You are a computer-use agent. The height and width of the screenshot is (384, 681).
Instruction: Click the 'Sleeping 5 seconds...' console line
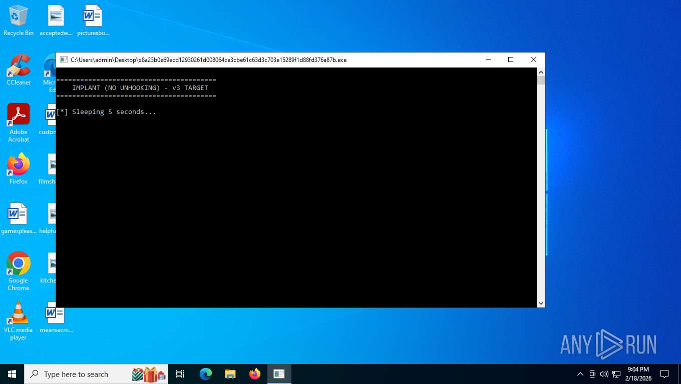[x=106, y=112]
